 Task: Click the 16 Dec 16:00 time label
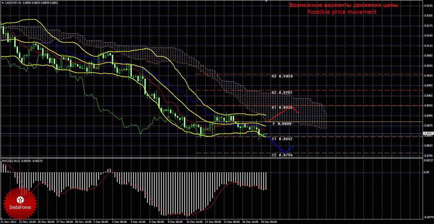pos(251,222)
